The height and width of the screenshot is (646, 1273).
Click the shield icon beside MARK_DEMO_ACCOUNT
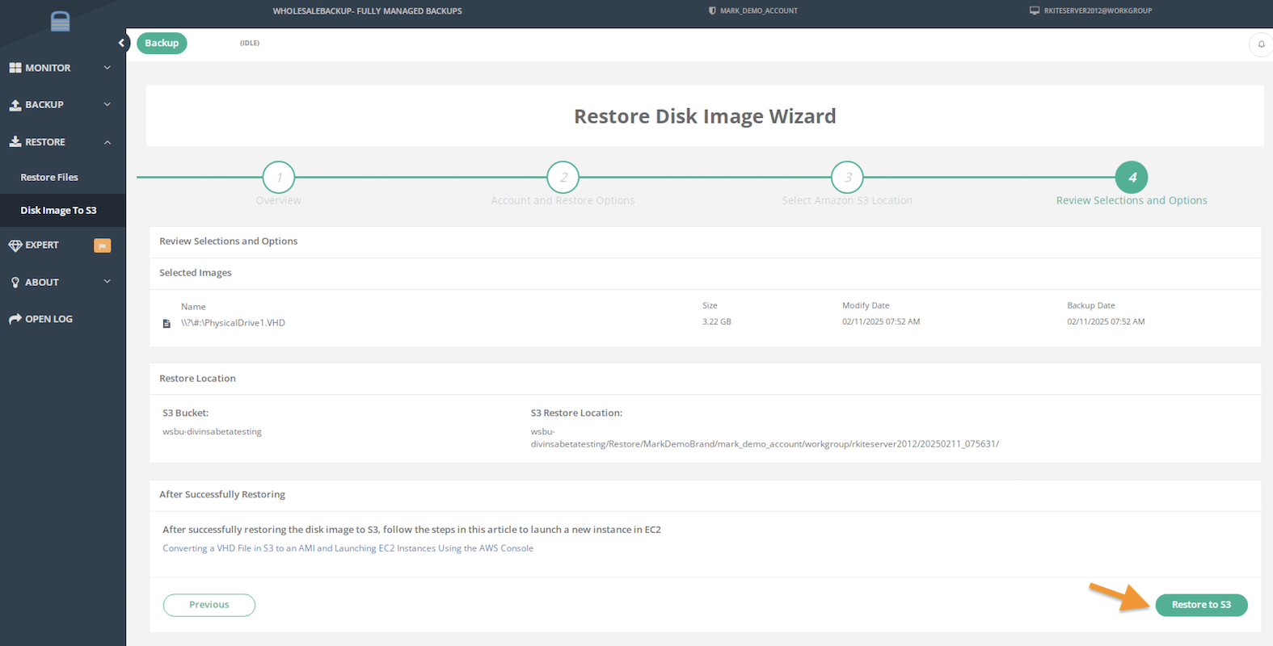[x=712, y=10]
